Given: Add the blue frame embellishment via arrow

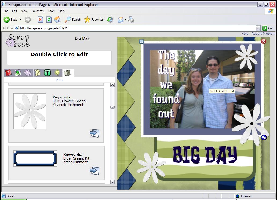Looking at the screenshot, I should coord(94,171).
